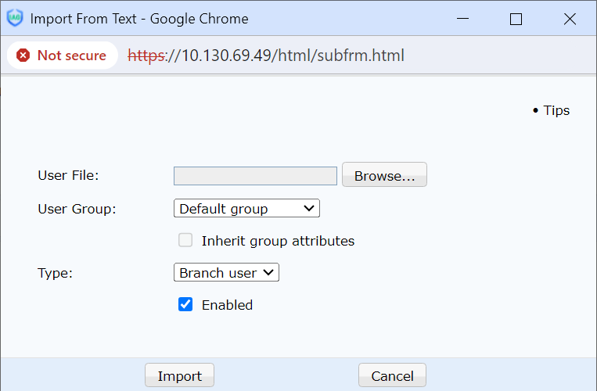Maximize the Import From Text window
The image size is (597, 391).
(x=516, y=19)
